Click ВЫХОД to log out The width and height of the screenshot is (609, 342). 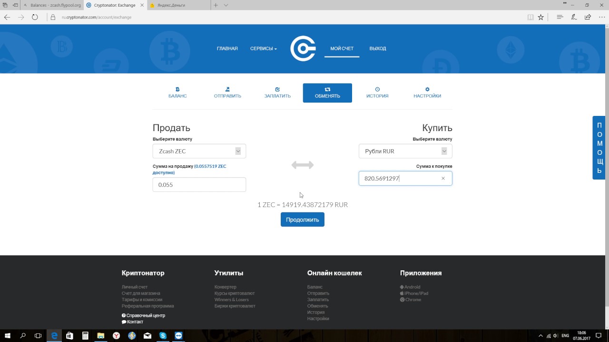pos(378,48)
